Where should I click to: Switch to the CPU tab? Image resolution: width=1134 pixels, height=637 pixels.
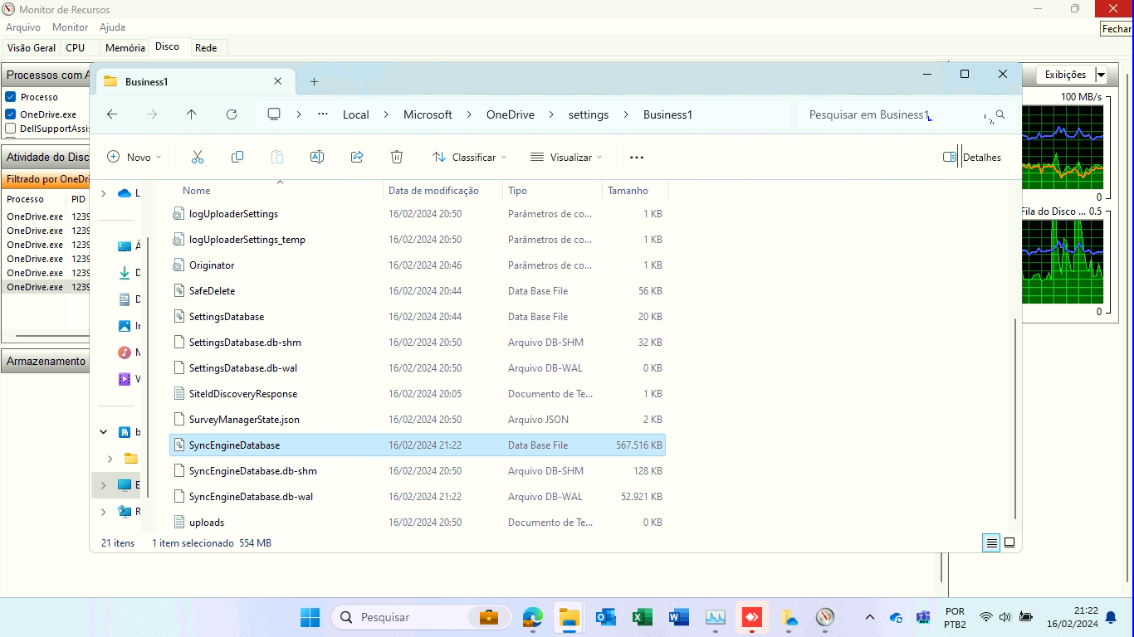point(76,48)
